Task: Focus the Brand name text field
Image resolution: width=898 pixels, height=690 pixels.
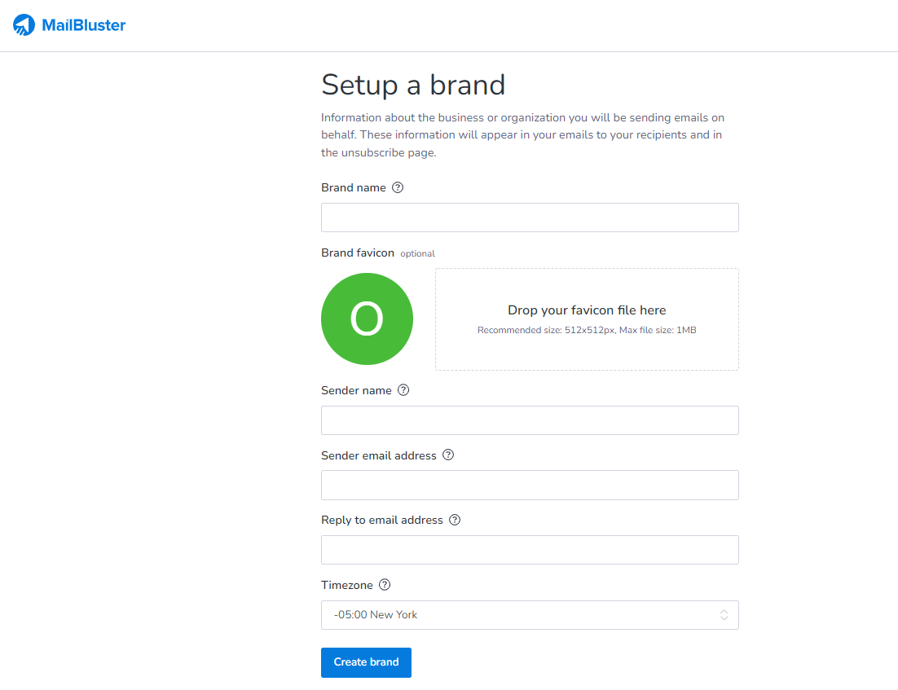Action: [530, 218]
